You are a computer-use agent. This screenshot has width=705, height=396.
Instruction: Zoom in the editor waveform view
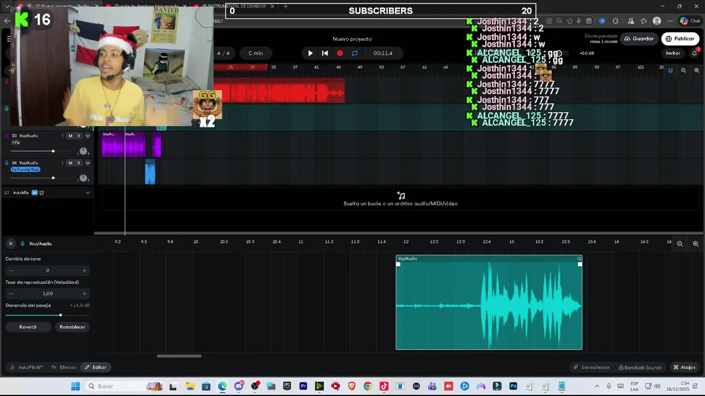click(696, 244)
